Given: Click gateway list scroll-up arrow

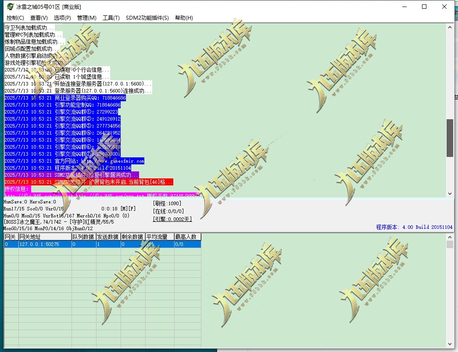Looking at the screenshot, I should pos(450,237).
